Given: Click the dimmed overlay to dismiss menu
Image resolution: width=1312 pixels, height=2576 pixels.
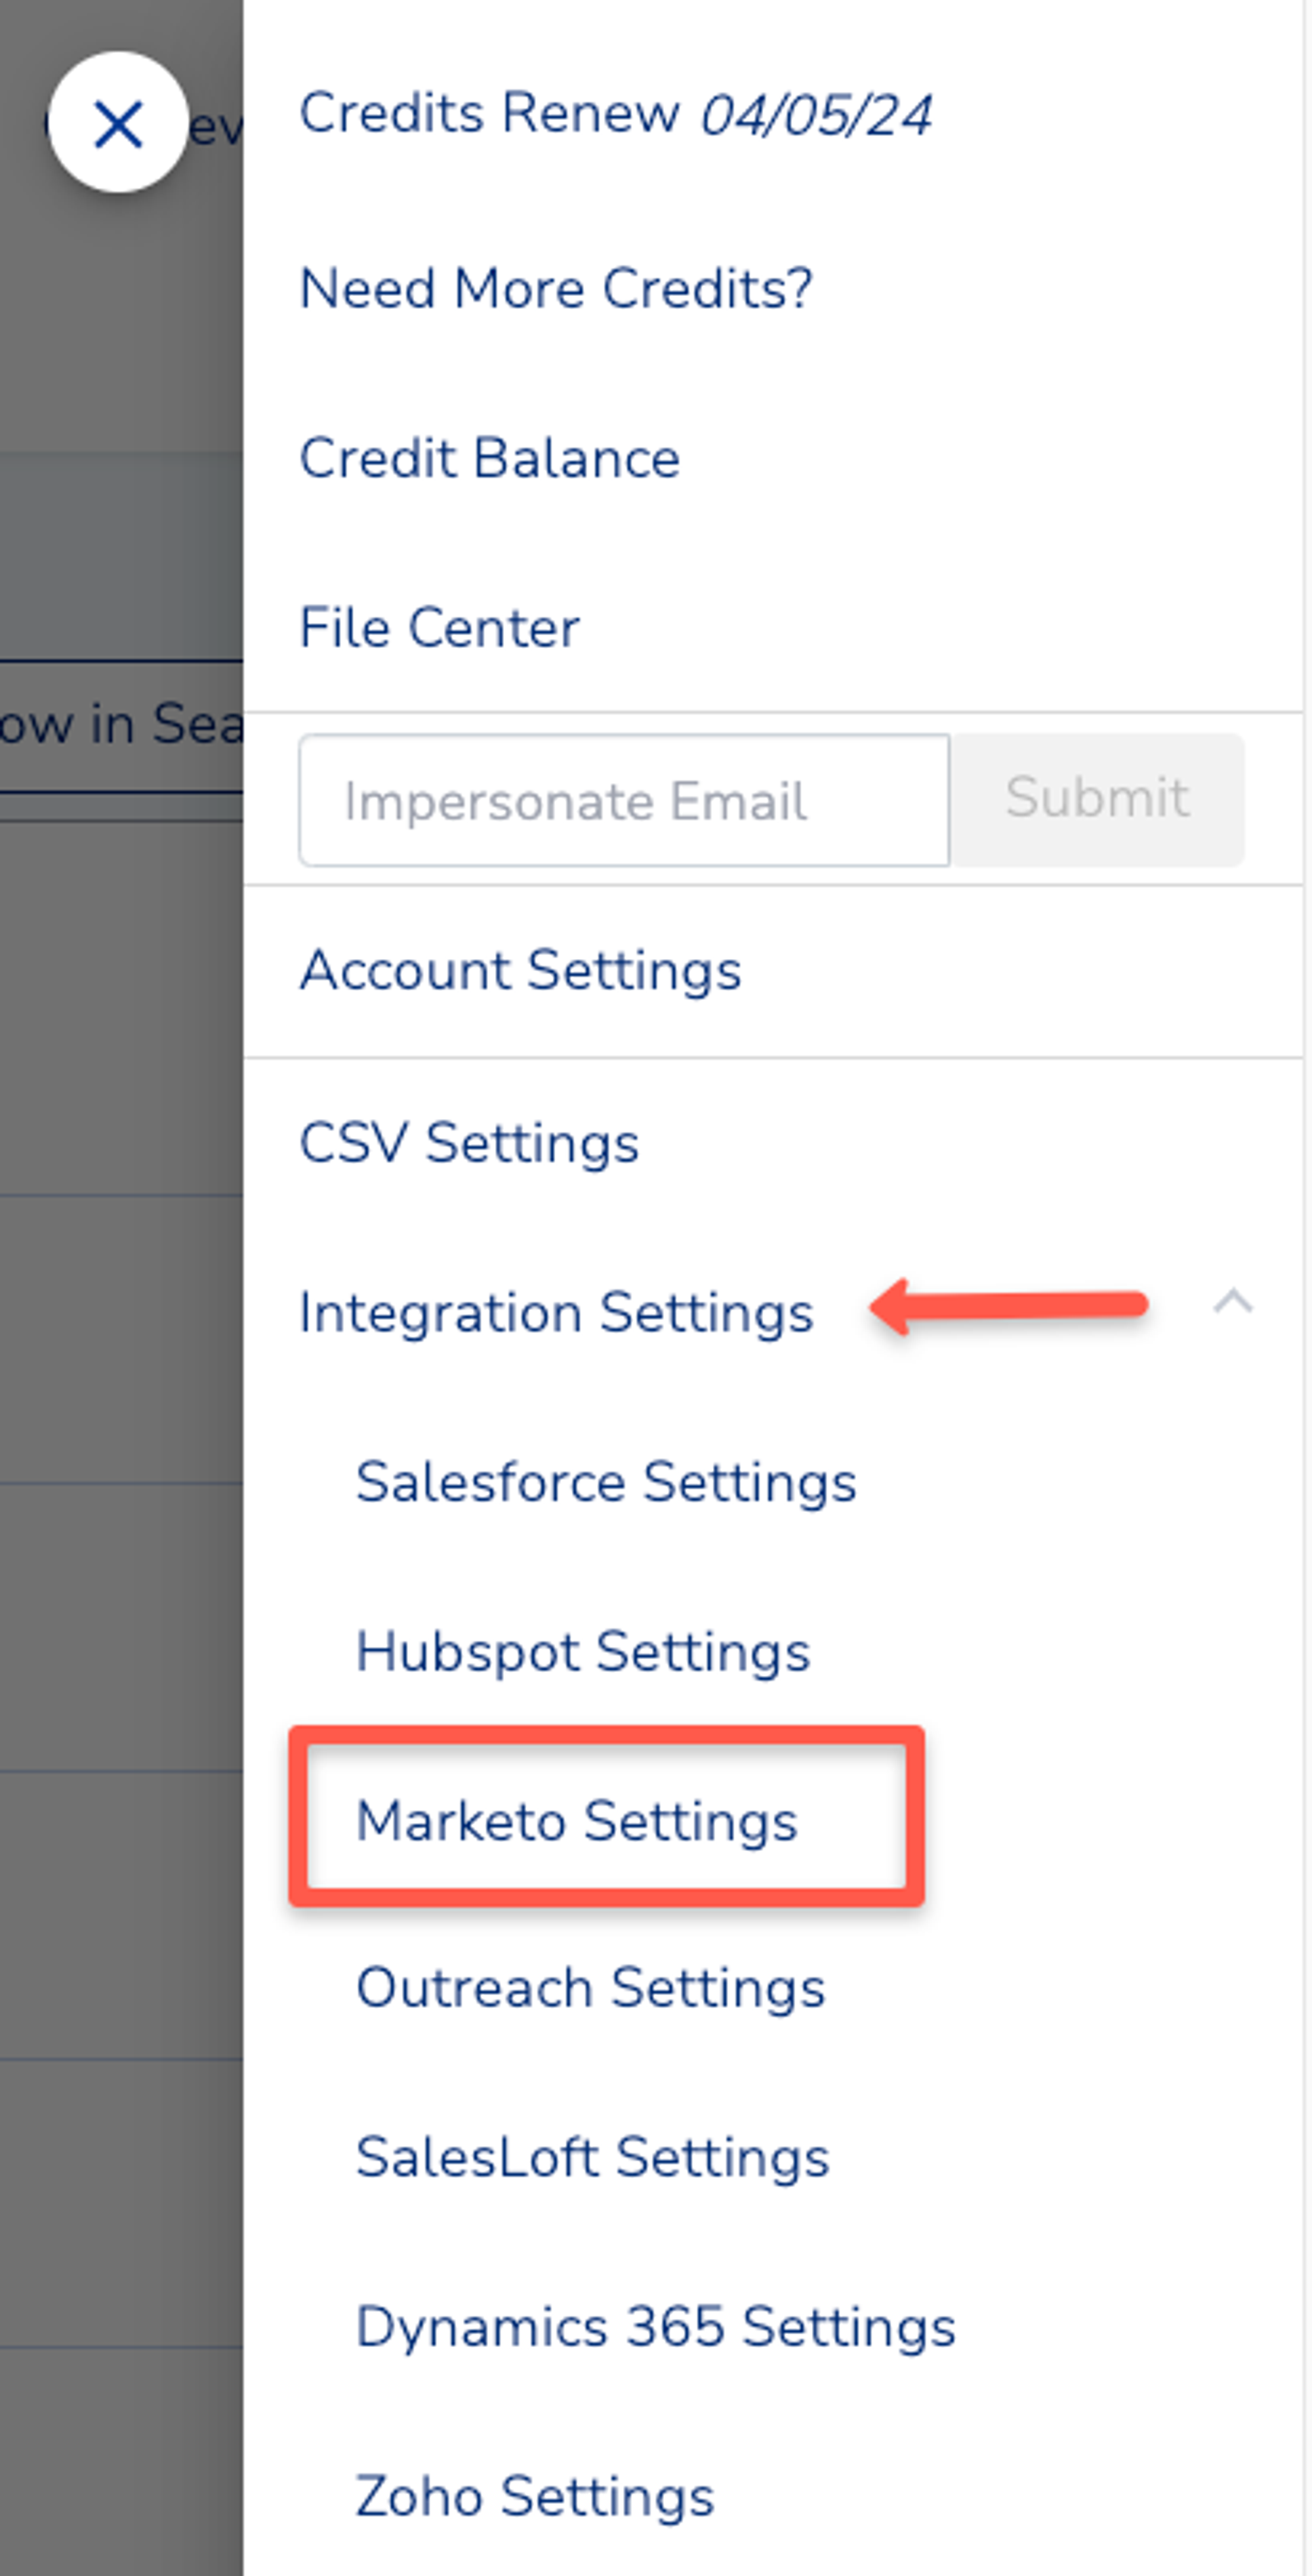Looking at the screenshot, I should [121, 1500].
